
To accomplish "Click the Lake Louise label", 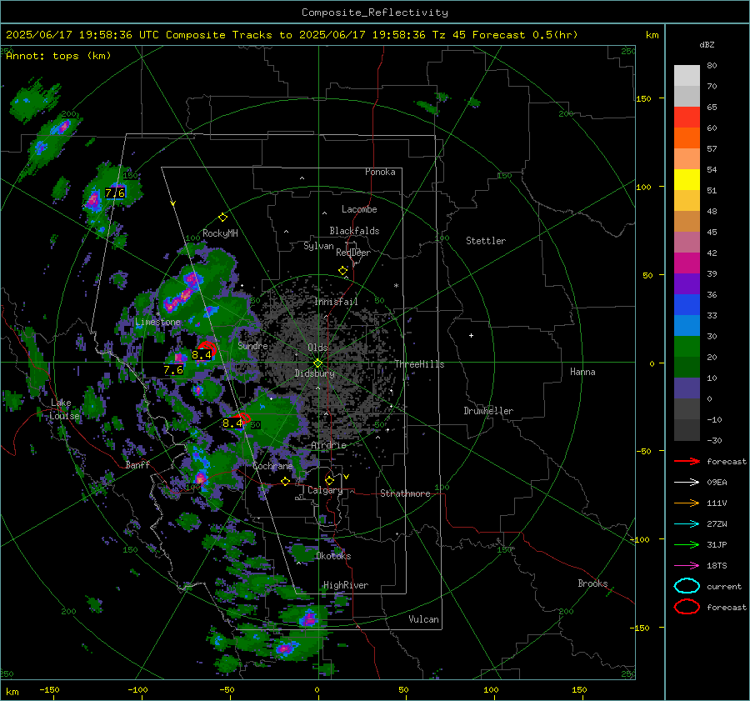I will (64, 409).
